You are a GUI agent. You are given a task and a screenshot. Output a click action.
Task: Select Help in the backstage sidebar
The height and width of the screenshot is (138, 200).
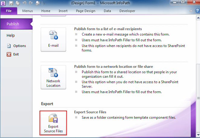click(x=11, y=36)
